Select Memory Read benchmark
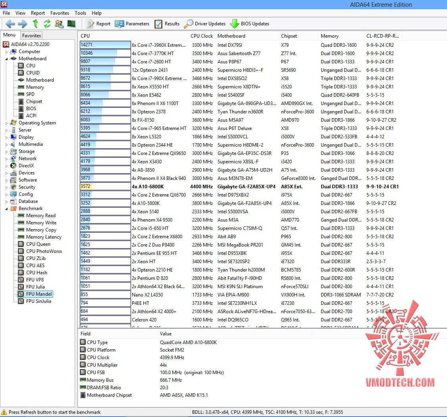 pyautogui.click(x=41, y=216)
